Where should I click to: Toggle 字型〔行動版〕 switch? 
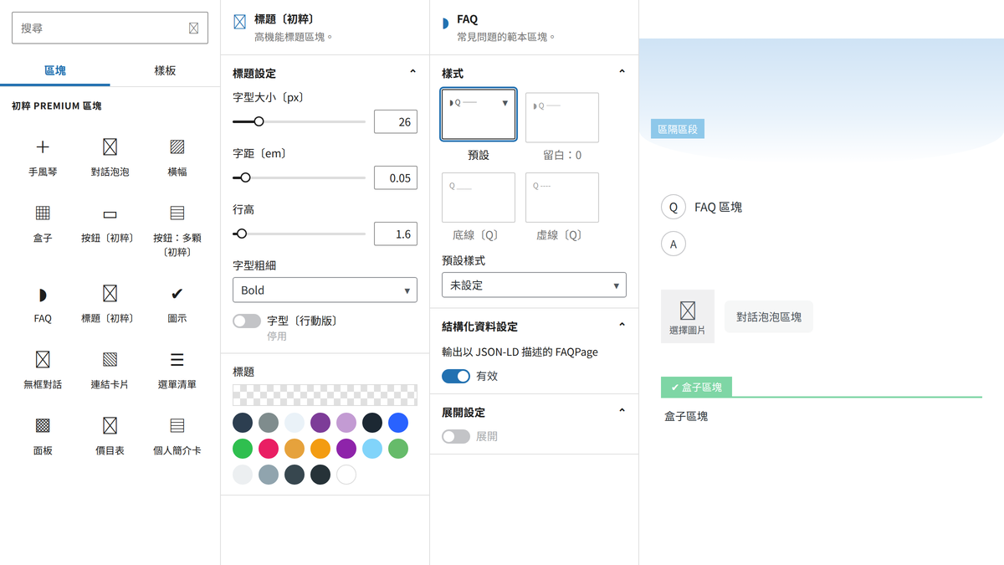coord(247,321)
